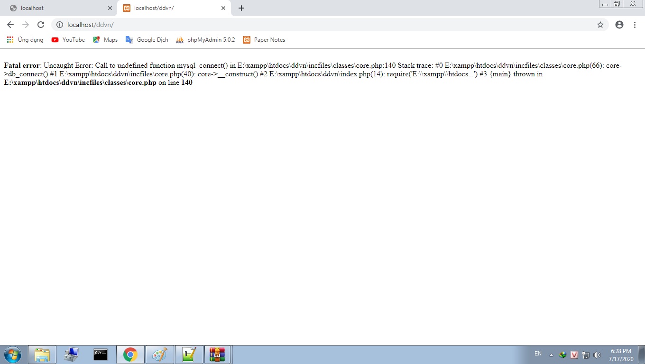Switch to the first localhost tab
Image resolution: width=645 pixels, height=364 pixels.
coord(57,8)
